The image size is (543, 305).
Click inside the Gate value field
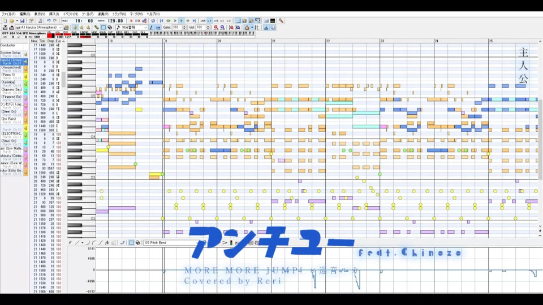(x=177, y=27)
